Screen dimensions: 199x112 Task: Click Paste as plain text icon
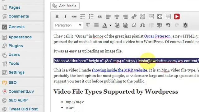(x=117, y=25)
